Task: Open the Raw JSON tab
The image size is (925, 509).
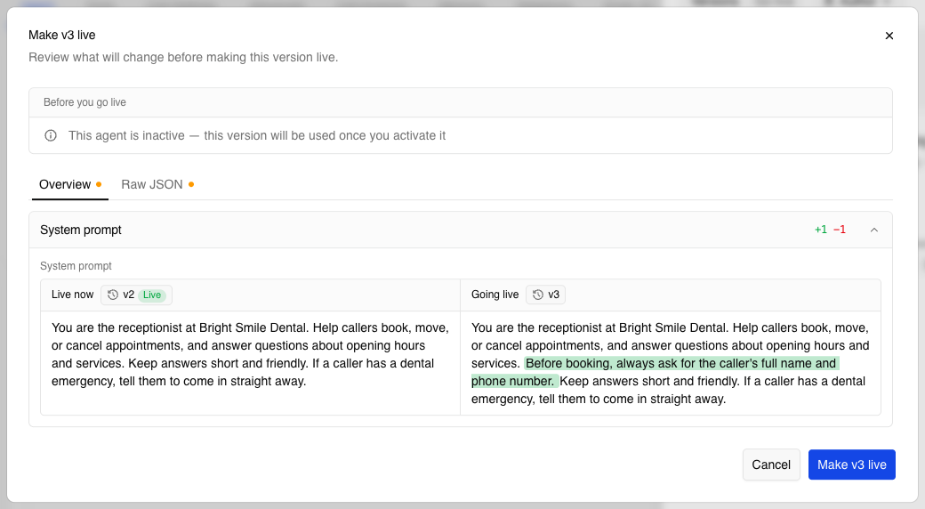Action: (x=157, y=185)
